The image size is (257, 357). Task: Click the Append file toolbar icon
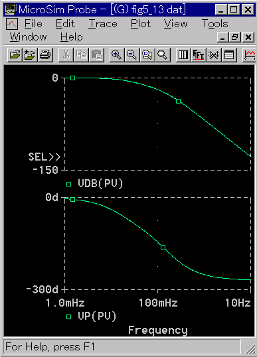coord(30,55)
